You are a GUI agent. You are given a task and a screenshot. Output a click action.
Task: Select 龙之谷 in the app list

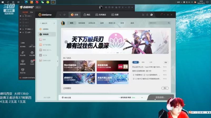(x=47, y=55)
